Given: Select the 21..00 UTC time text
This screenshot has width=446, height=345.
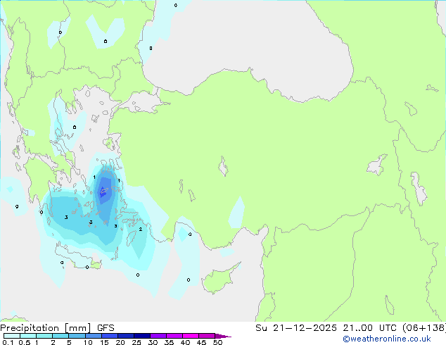Looking at the screenshot, I should pos(369,328).
